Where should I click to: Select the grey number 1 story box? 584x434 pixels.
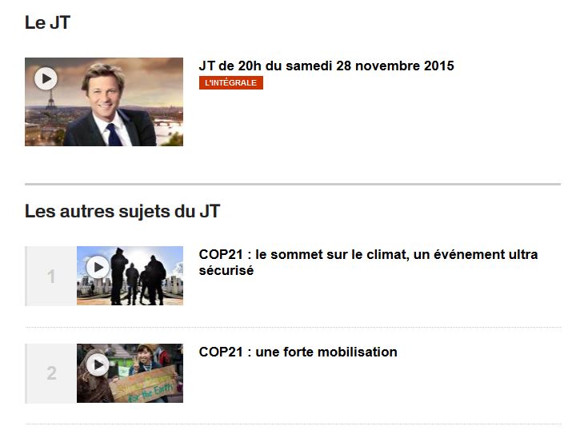51,276
